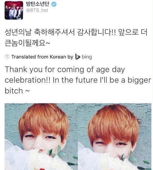Click the last translated line ending in '~'
This screenshot has width=153, height=170.
(x=17, y=91)
